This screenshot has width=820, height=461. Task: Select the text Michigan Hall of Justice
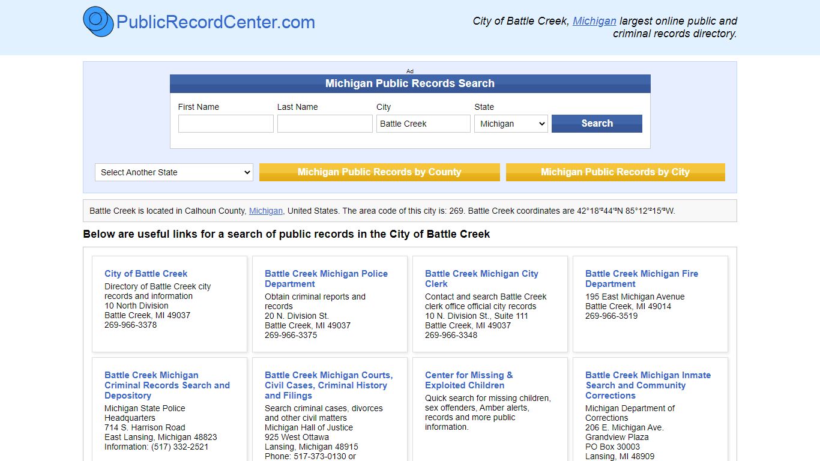click(309, 427)
